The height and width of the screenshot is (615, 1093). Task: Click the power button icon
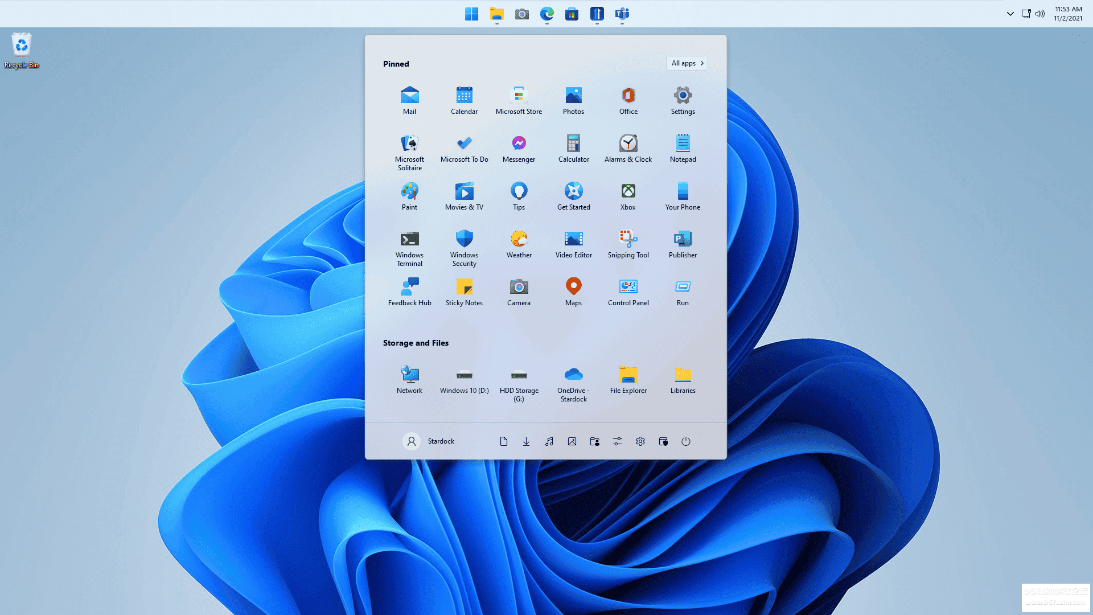686,441
